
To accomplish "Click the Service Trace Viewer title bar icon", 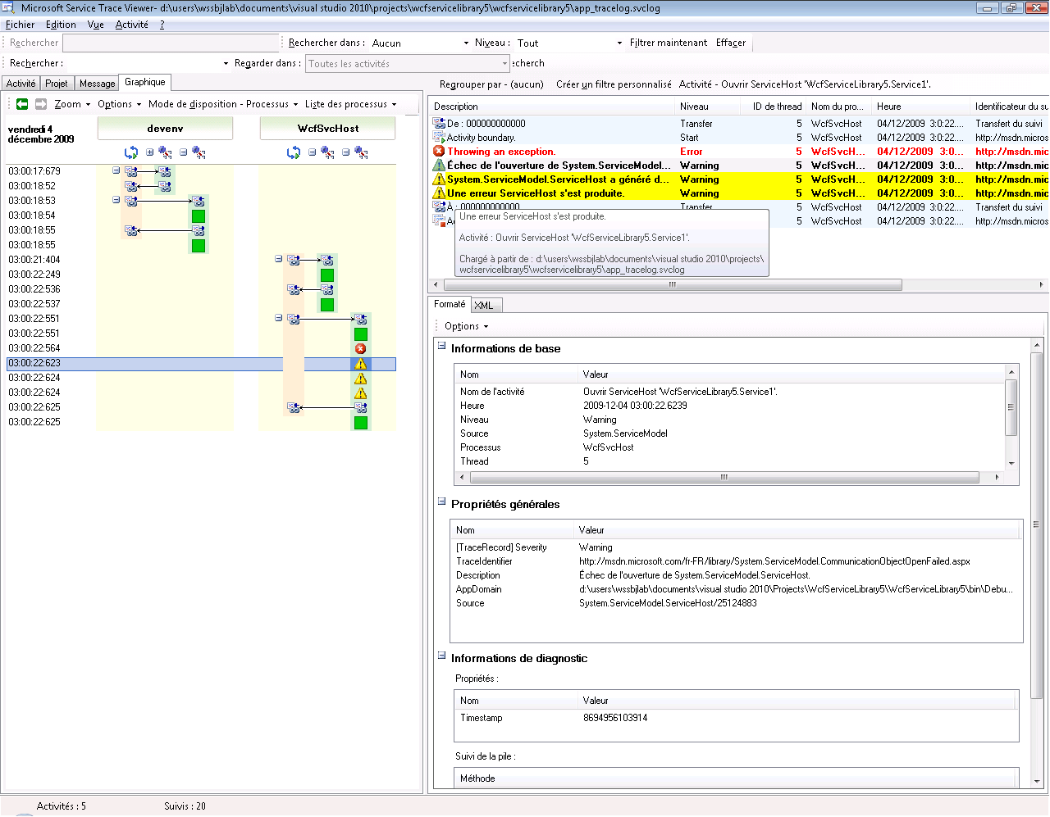I will (8, 7).
